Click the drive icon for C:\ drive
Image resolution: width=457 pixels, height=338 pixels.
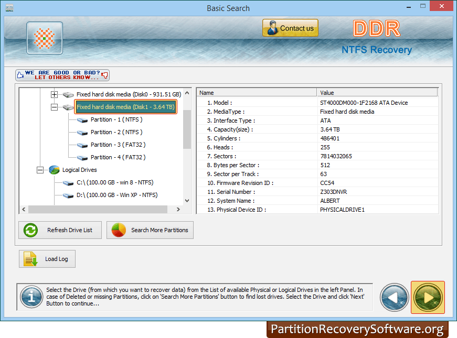point(68,183)
